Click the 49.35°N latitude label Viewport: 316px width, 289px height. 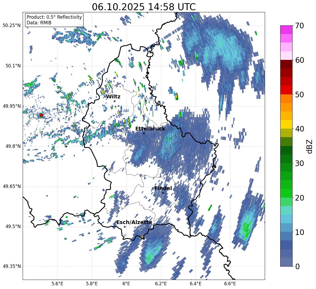[x=12, y=266]
